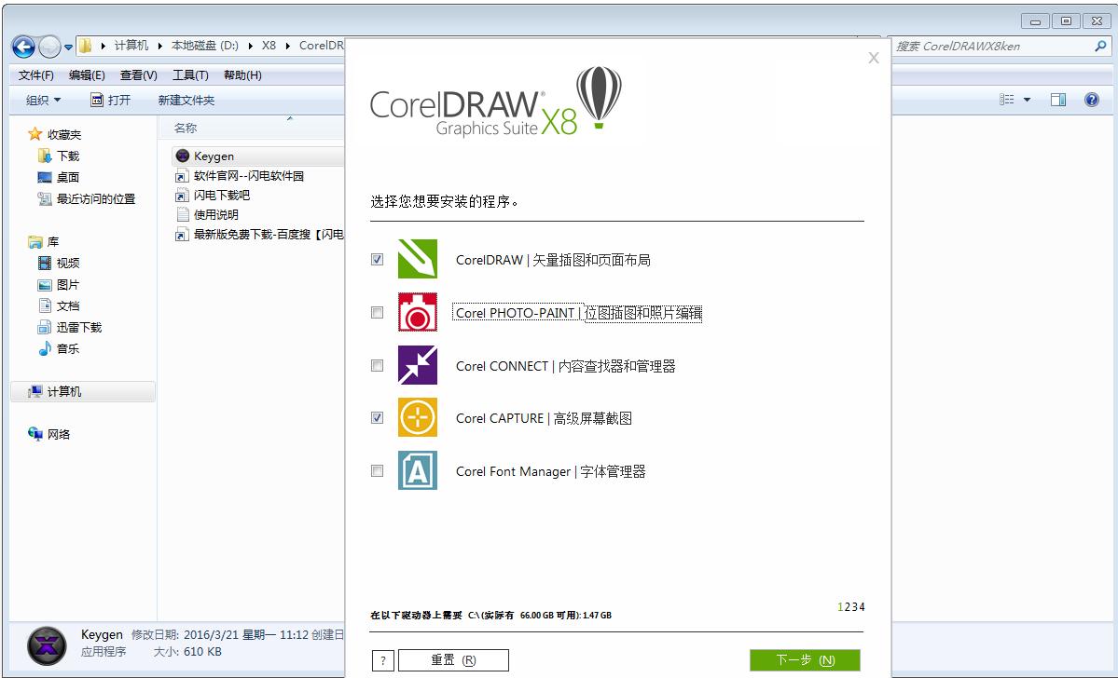Enable Corel PHOTO-PAINT for installation
Screen dimensions: 1118x678
(377, 312)
